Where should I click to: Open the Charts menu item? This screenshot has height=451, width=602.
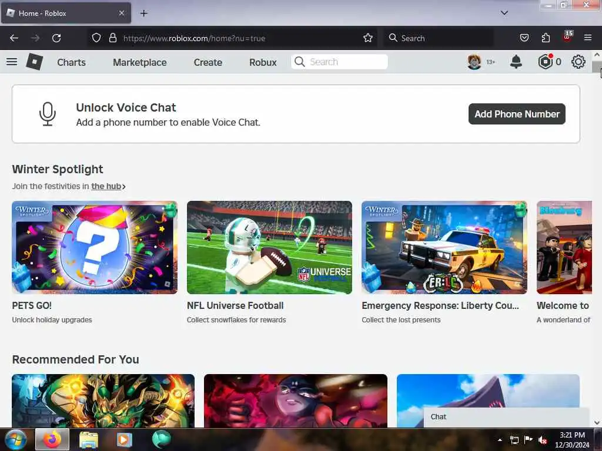tap(71, 62)
